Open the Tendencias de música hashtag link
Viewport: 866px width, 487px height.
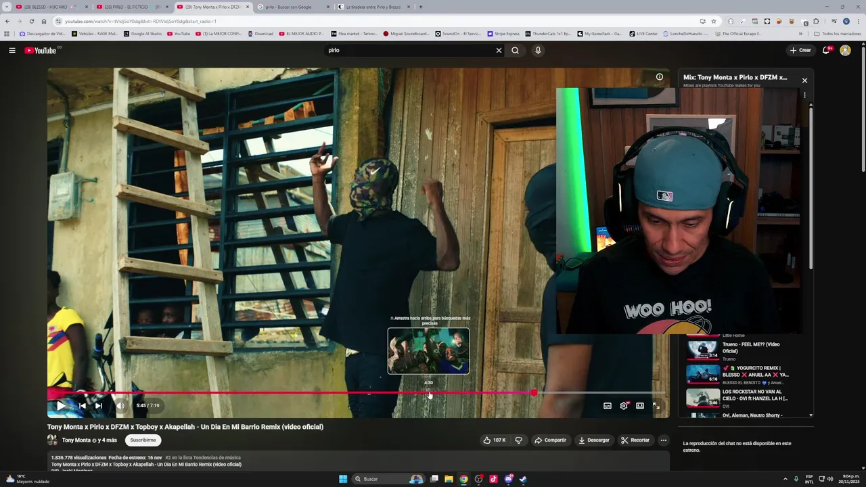pos(203,458)
